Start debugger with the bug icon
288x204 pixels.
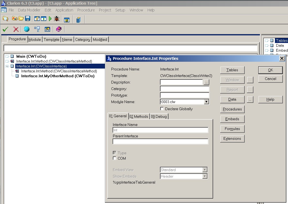pos(57,18)
